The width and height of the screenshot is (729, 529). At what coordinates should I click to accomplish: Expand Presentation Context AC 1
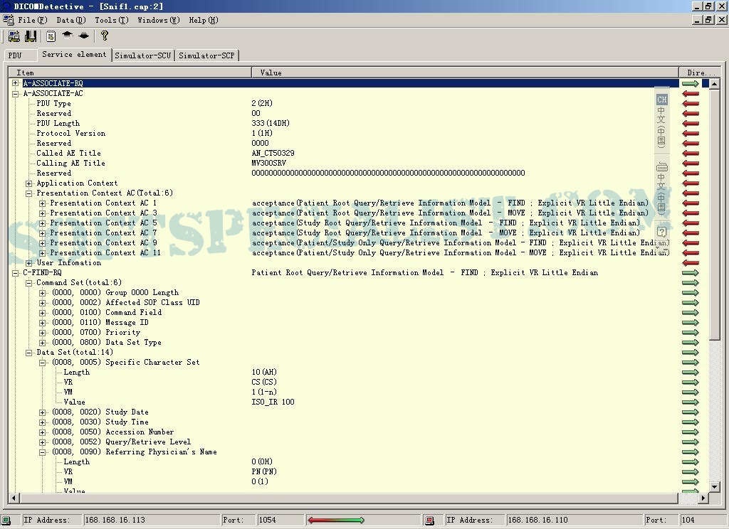pyautogui.click(x=43, y=203)
